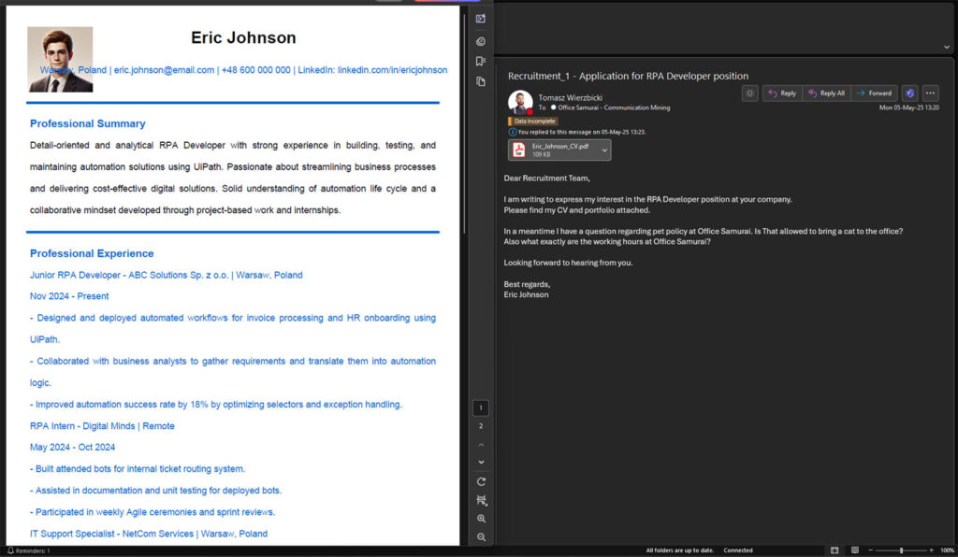The height and width of the screenshot is (557, 958).
Task: Forward the email
Action: (874, 93)
